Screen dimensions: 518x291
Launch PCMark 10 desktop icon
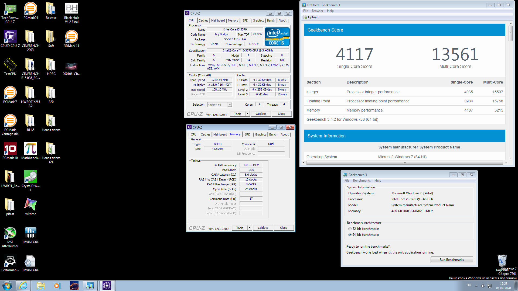coord(10,151)
